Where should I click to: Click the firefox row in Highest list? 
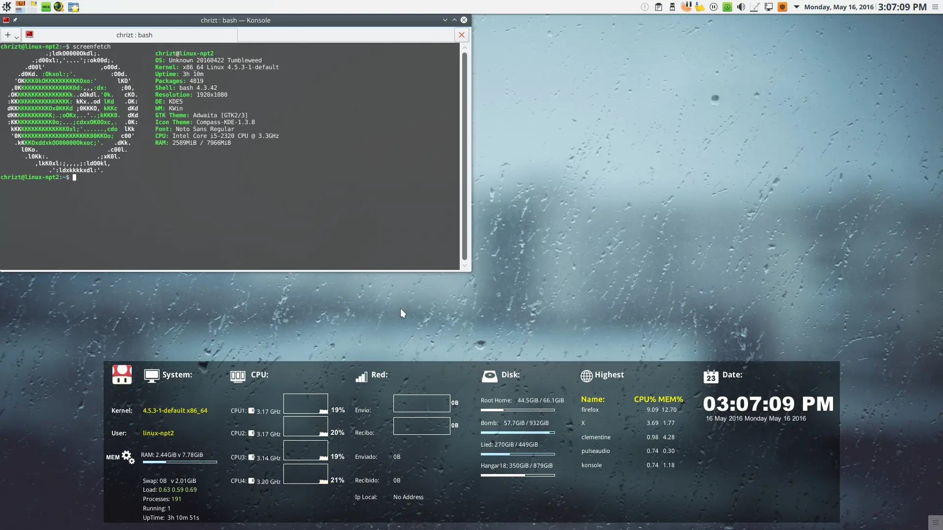(x=629, y=410)
